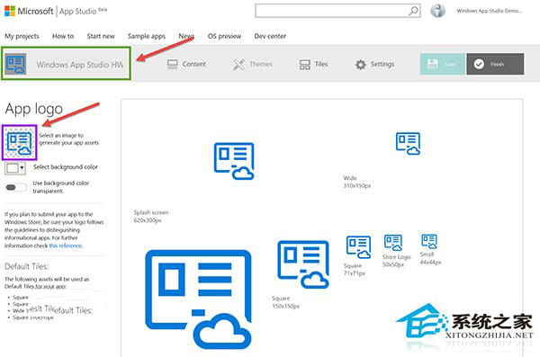The width and height of the screenshot is (540, 357).
Task: Open the 'this reference' link
Action: tap(66, 245)
